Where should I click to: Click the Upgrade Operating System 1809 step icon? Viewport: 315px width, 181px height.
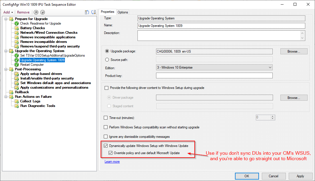(17, 60)
